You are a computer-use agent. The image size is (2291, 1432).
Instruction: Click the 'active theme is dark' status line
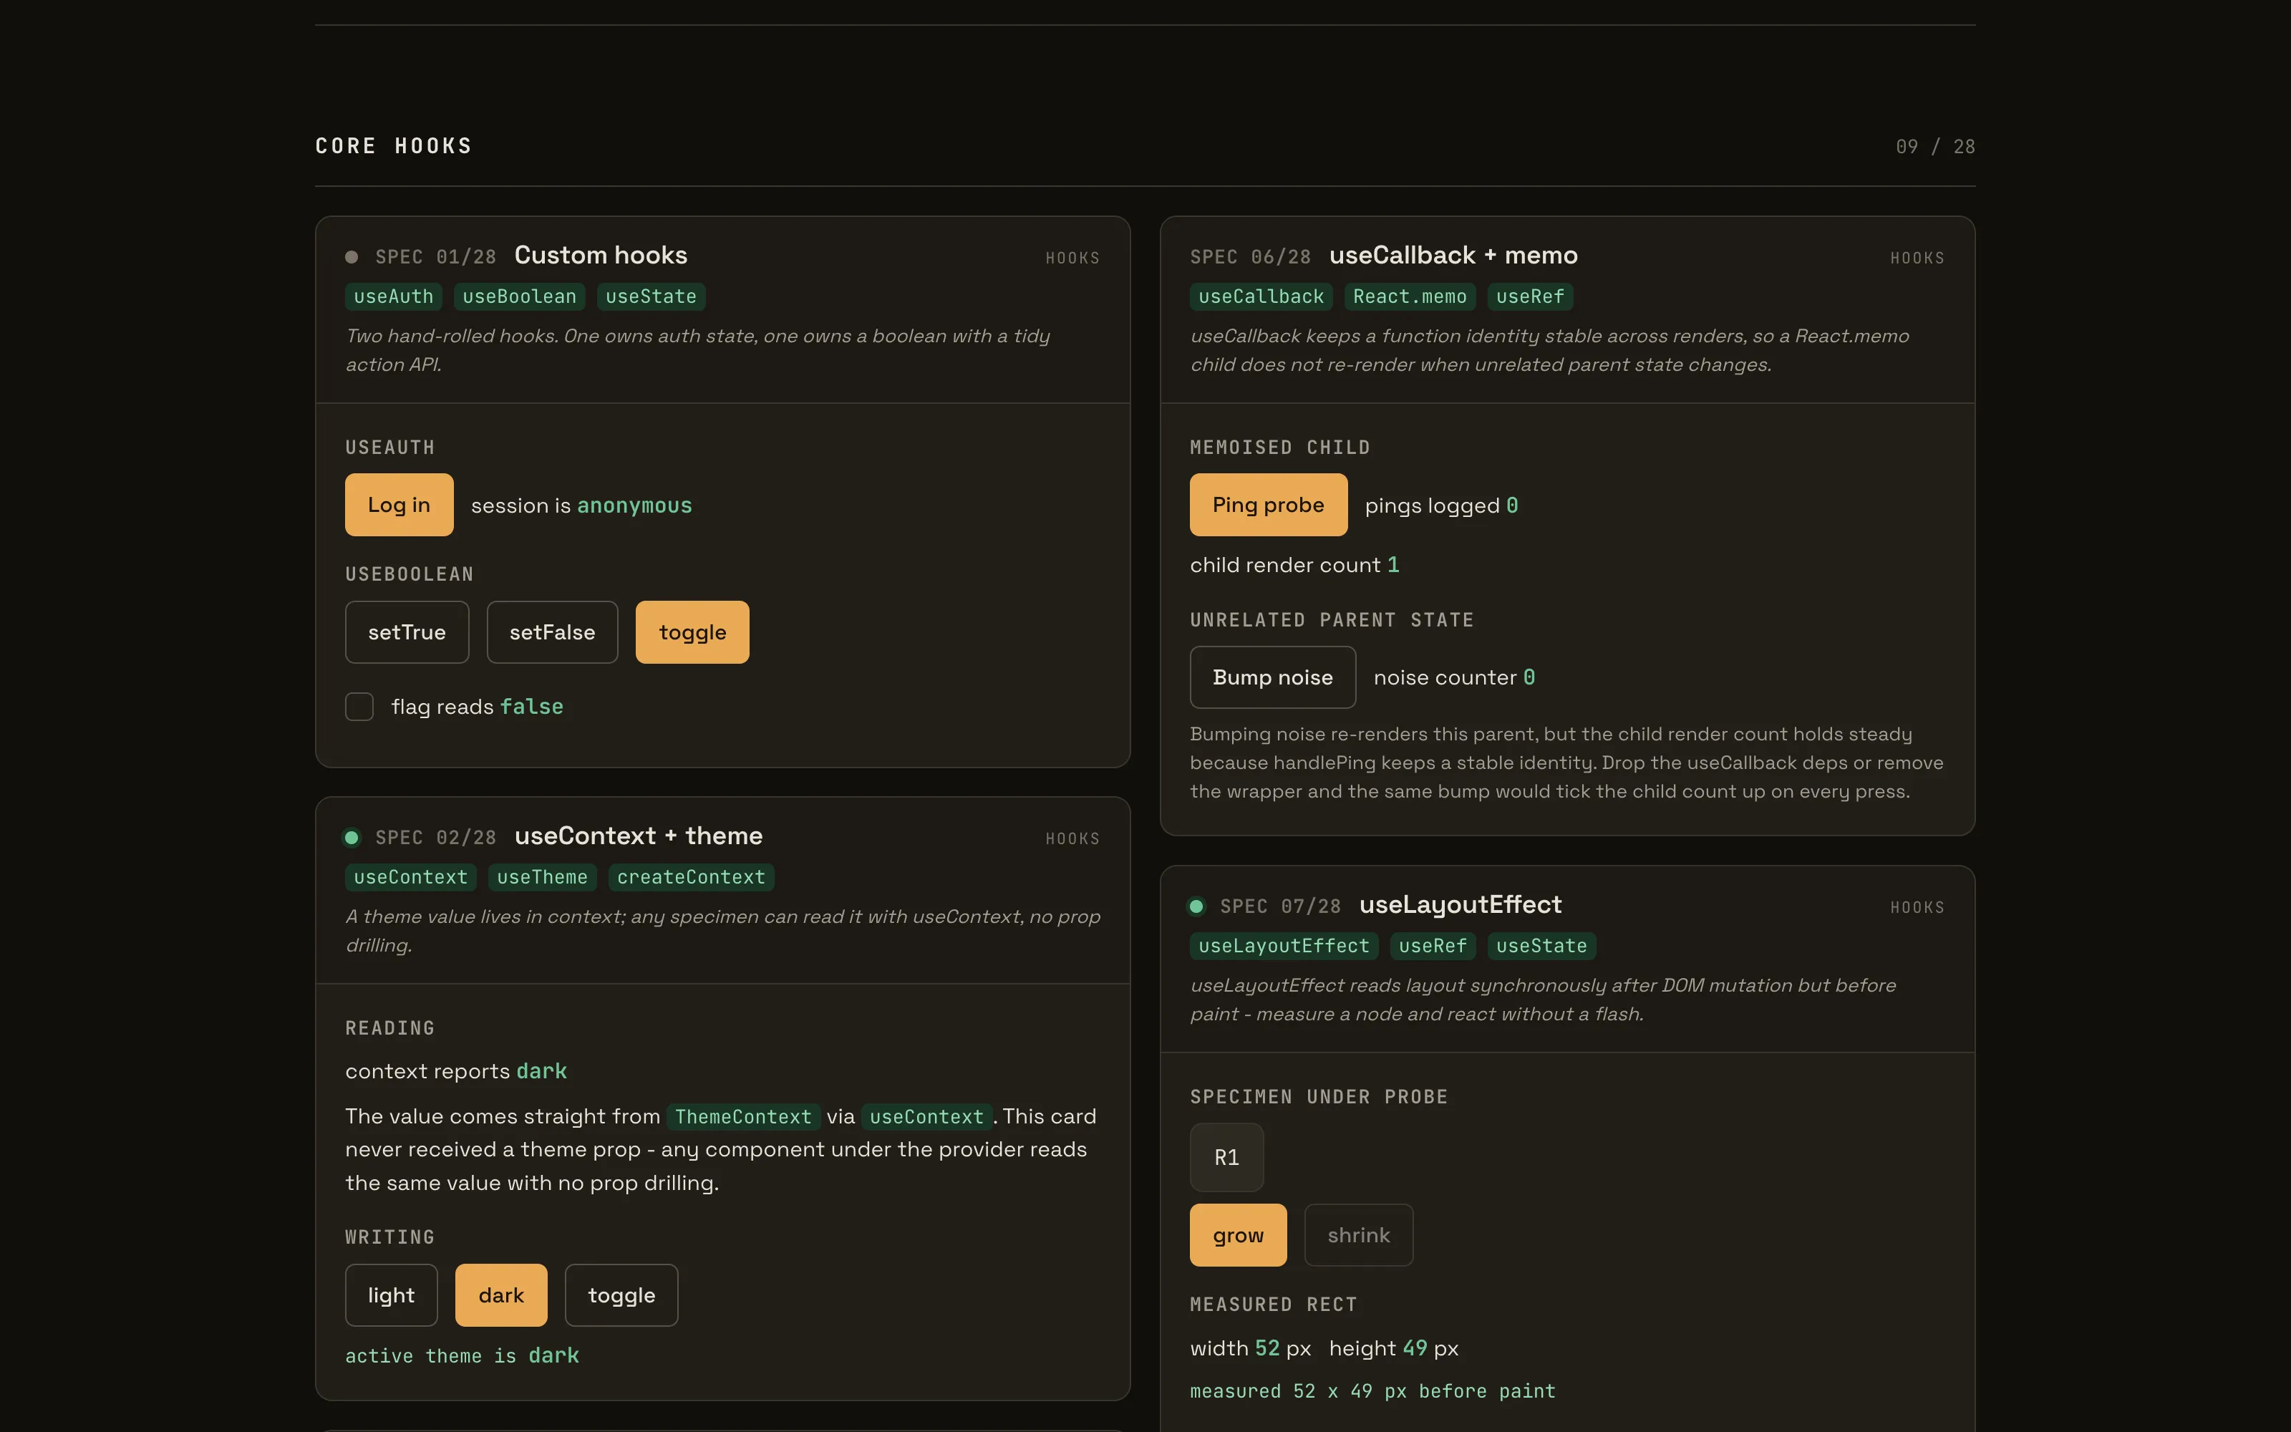tap(462, 1356)
